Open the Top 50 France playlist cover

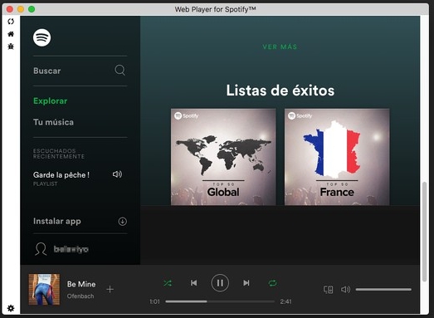coord(337,157)
